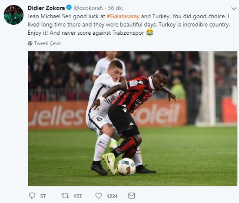Click the retweet arrows icon

pyautogui.click(x=65, y=196)
